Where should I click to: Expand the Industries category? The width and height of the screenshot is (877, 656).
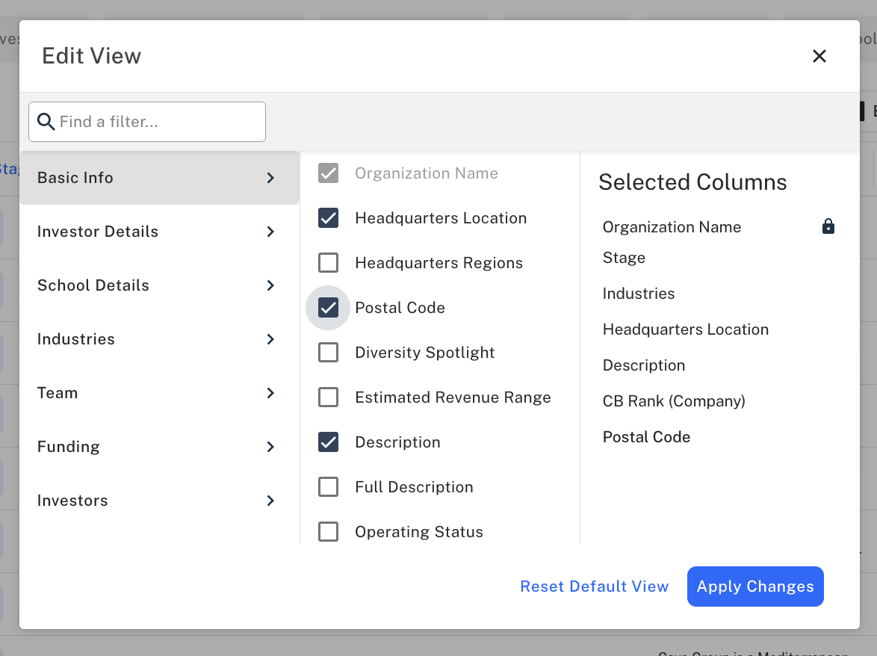pyautogui.click(x=159, y=339)
